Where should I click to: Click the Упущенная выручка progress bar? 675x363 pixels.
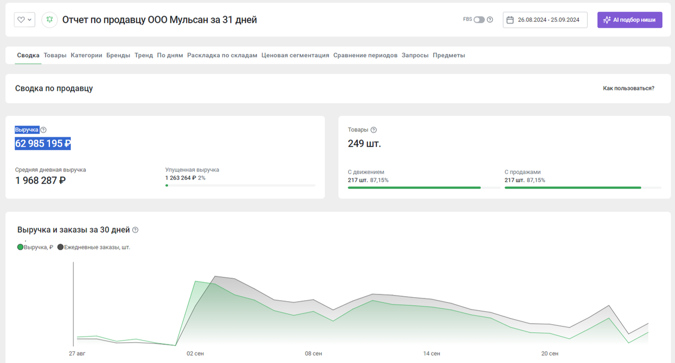240,185
